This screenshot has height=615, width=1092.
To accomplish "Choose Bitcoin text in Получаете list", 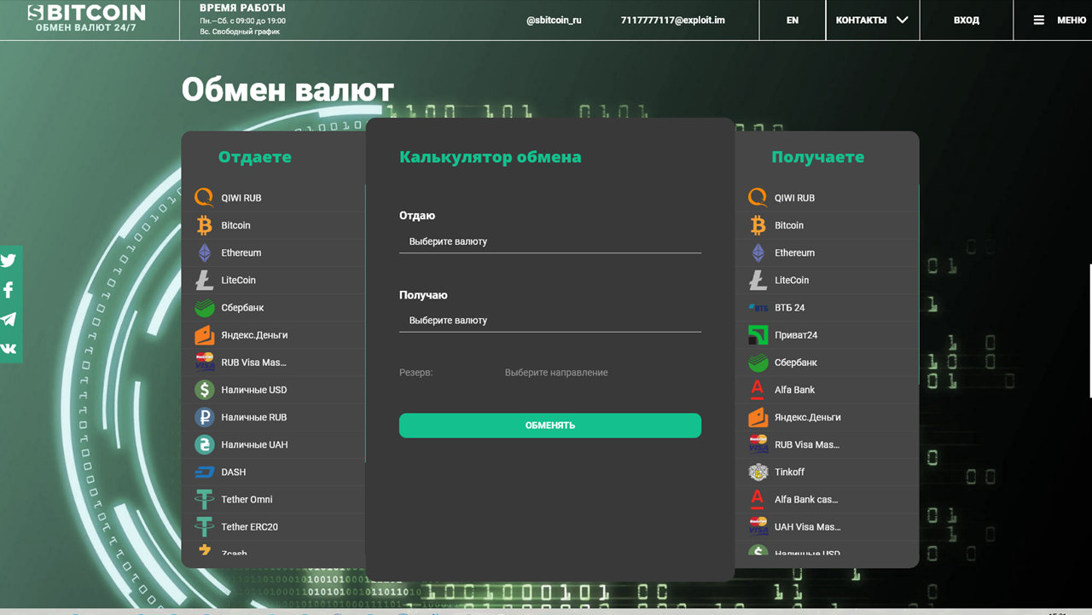I will coord(789,225).
